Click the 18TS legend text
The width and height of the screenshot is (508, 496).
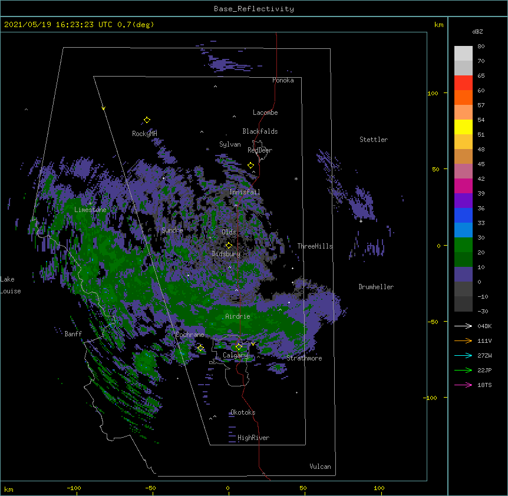pyautogui.click(x=484, y=385)
